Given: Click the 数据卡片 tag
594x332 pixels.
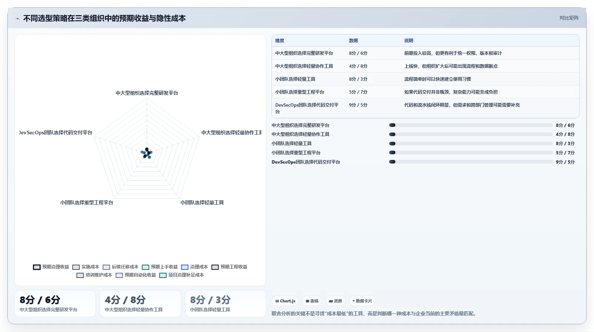Looking at the screenshot, I should (362, 301).
